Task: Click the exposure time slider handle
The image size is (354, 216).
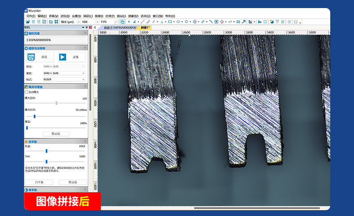Action: pyautogui.click(x=35, y=117)
